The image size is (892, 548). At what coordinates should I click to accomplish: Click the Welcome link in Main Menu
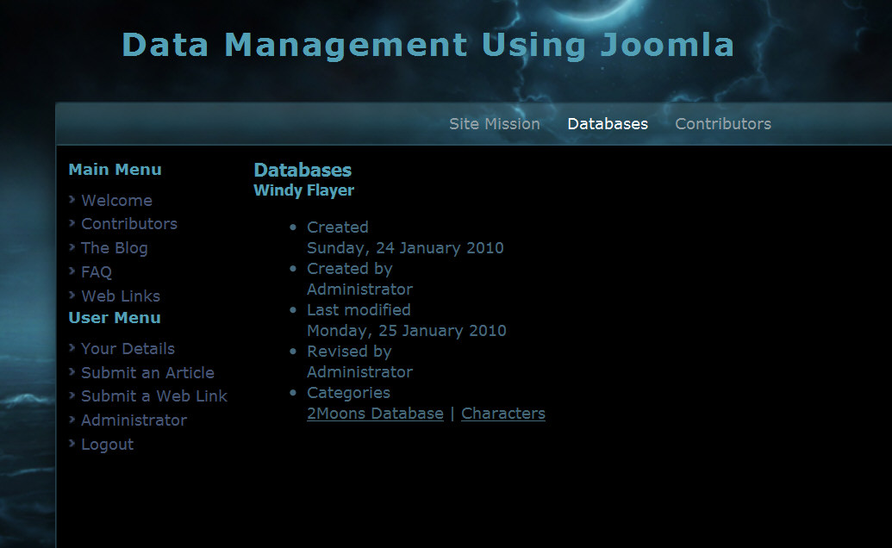(116, 201)
